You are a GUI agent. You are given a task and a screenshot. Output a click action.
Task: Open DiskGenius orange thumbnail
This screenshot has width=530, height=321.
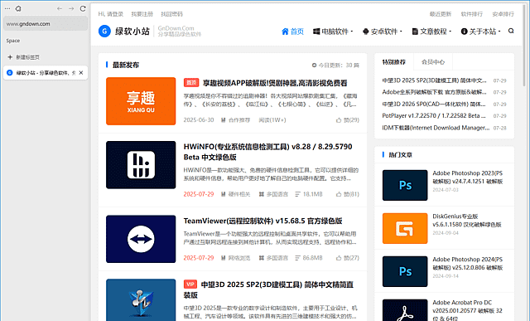405,228
